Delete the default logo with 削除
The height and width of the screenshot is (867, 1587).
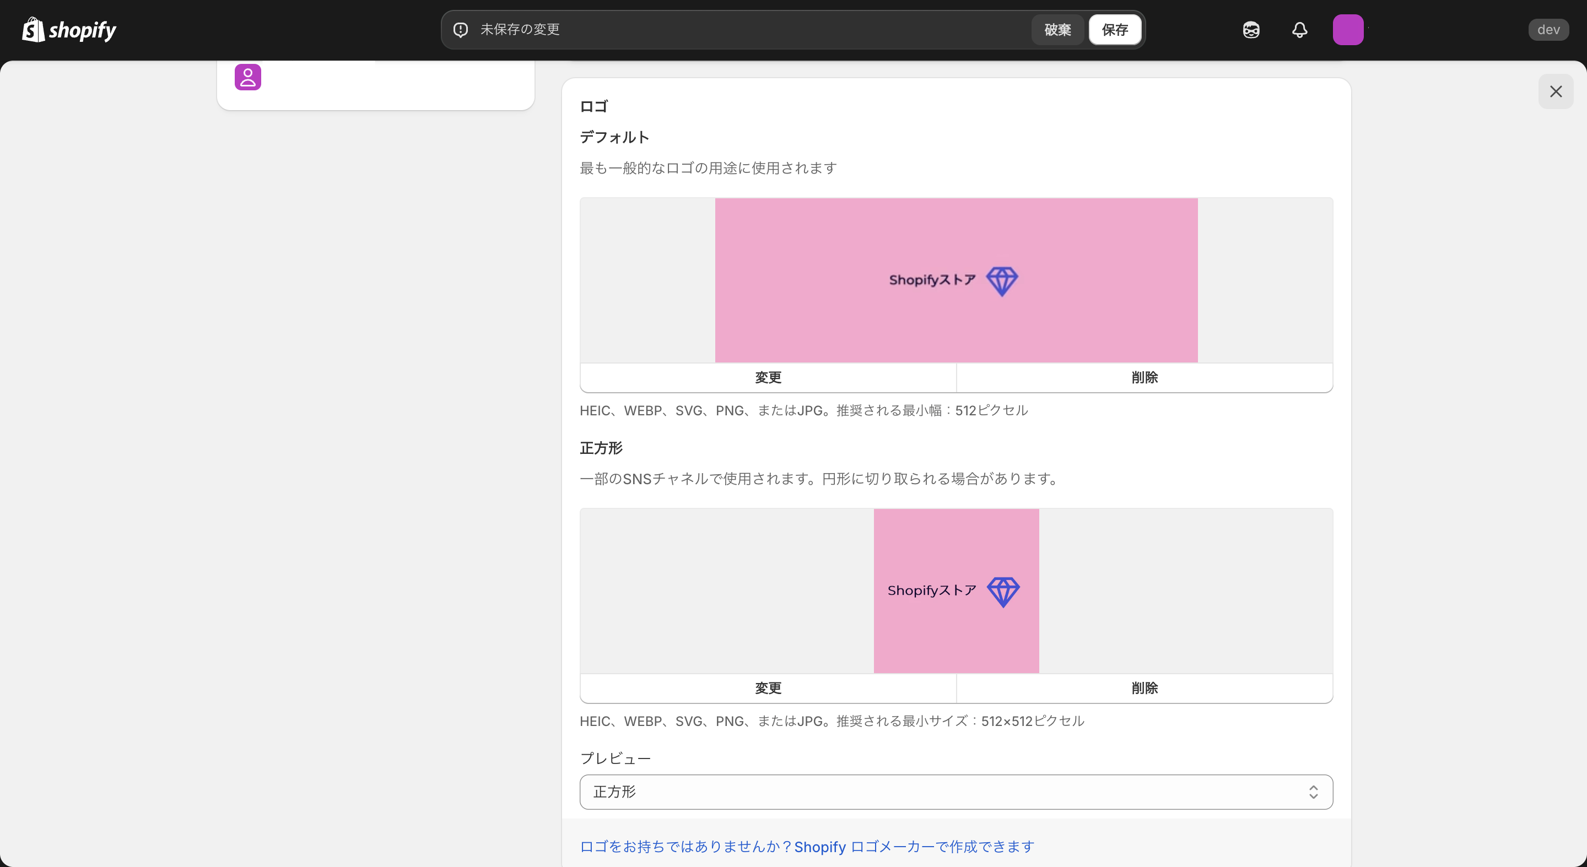[x=1144, y=377]
